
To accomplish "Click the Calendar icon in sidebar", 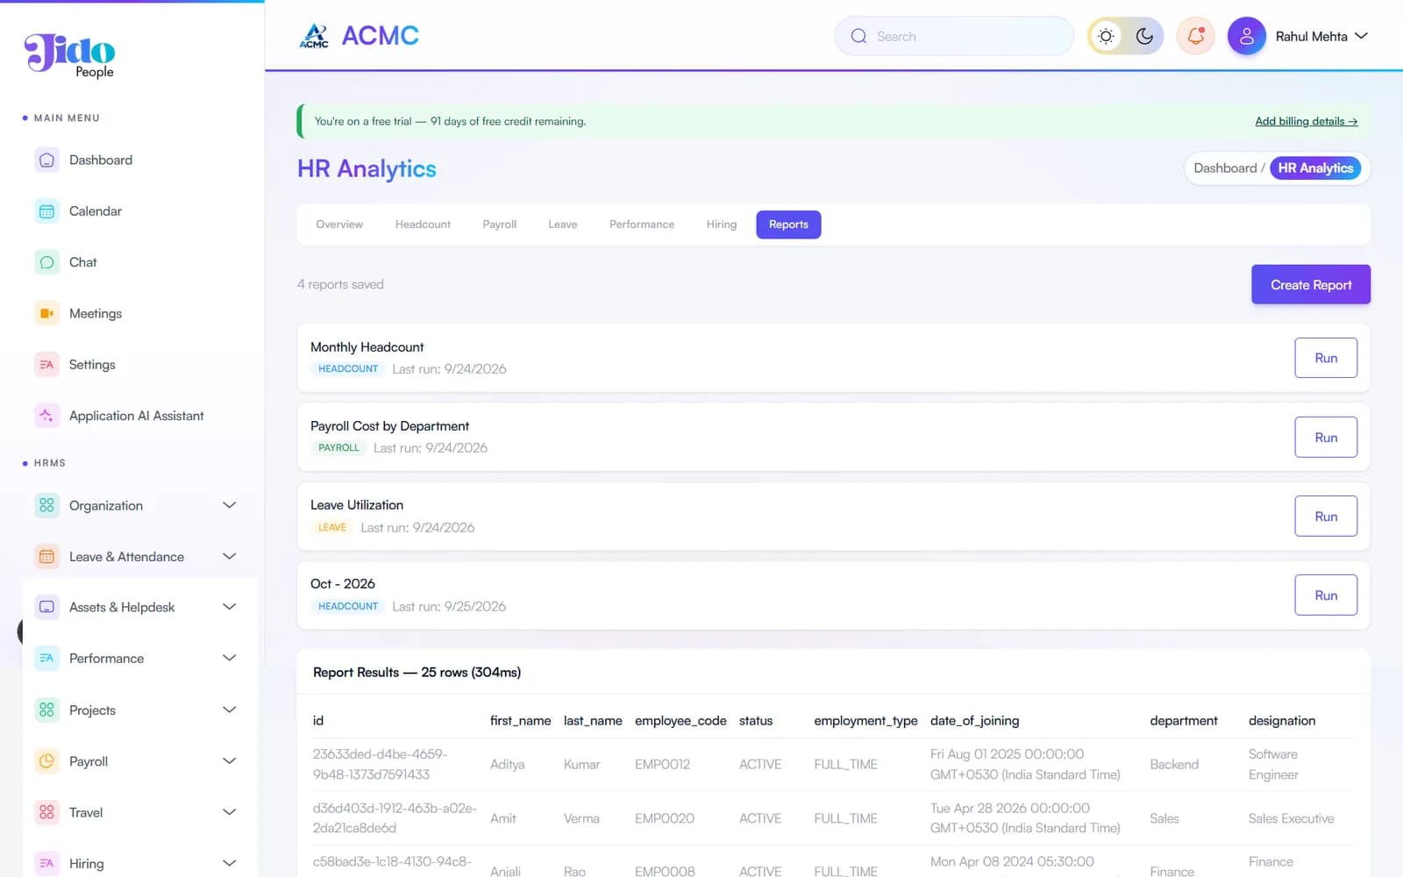I will tap(46, 211).
